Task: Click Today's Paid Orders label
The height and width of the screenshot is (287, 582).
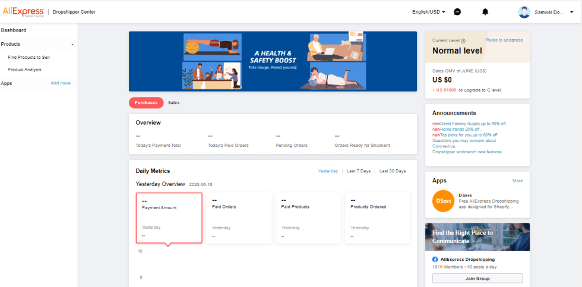Action: point(228,146)
